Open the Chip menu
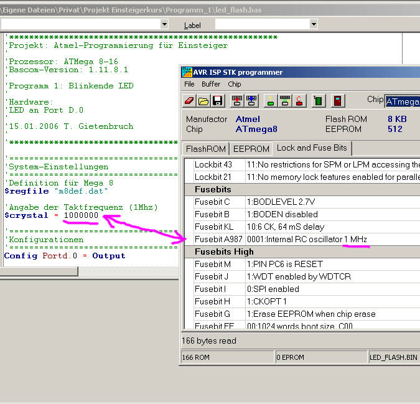The height and width of the screenshot is (404, 420). coord(235,84)
